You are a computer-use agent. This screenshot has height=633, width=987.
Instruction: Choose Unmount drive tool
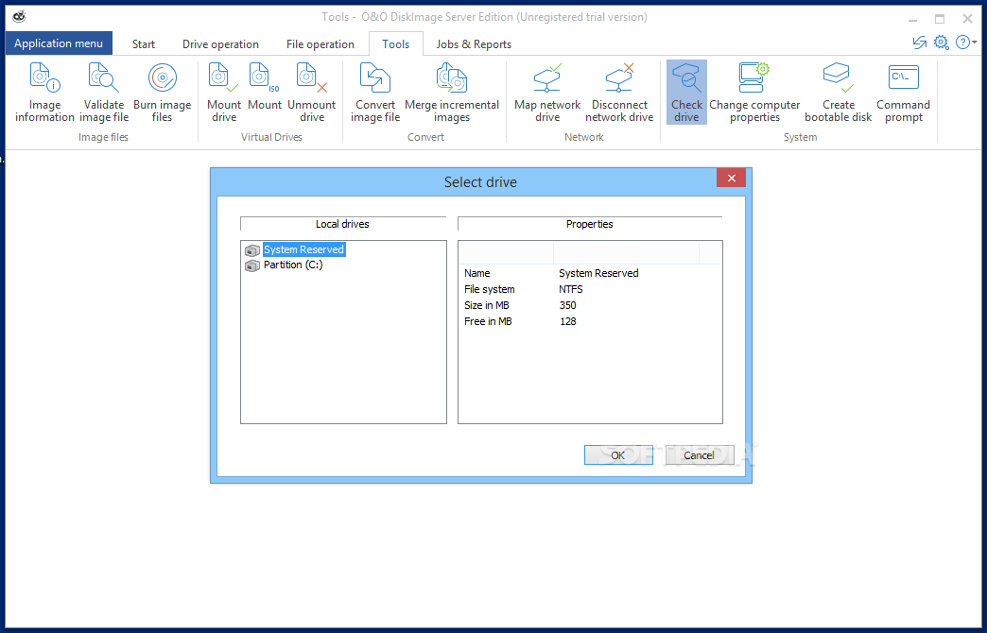(312, 93)
